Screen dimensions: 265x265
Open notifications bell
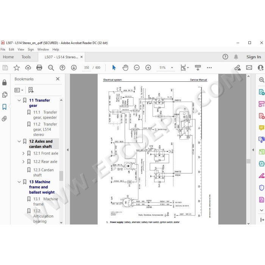pyautogui.click(x=236, y=57)
